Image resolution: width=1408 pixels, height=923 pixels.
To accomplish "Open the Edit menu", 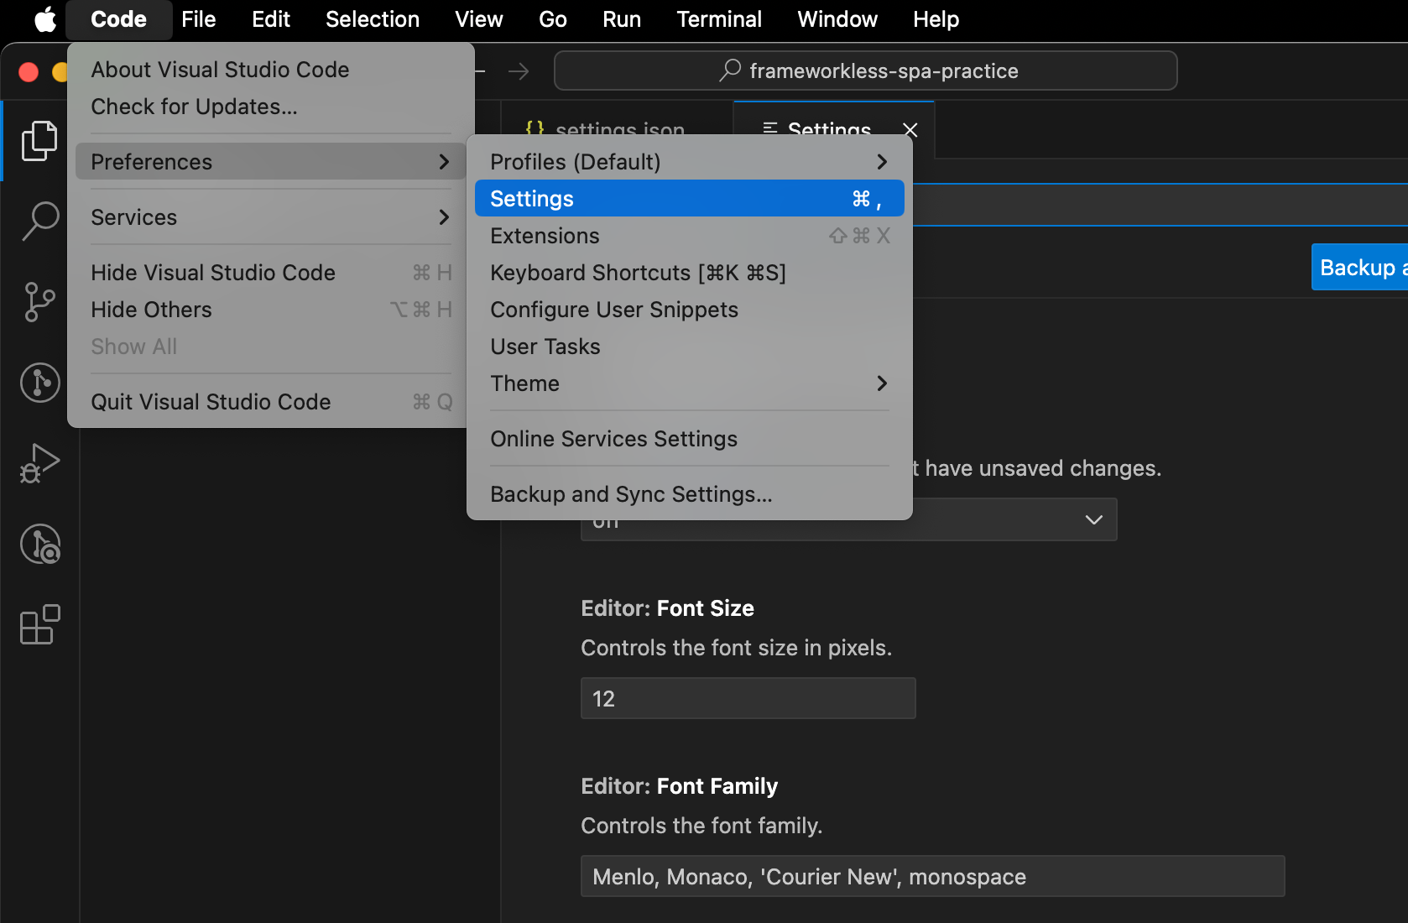I will [x=271, y=19].
